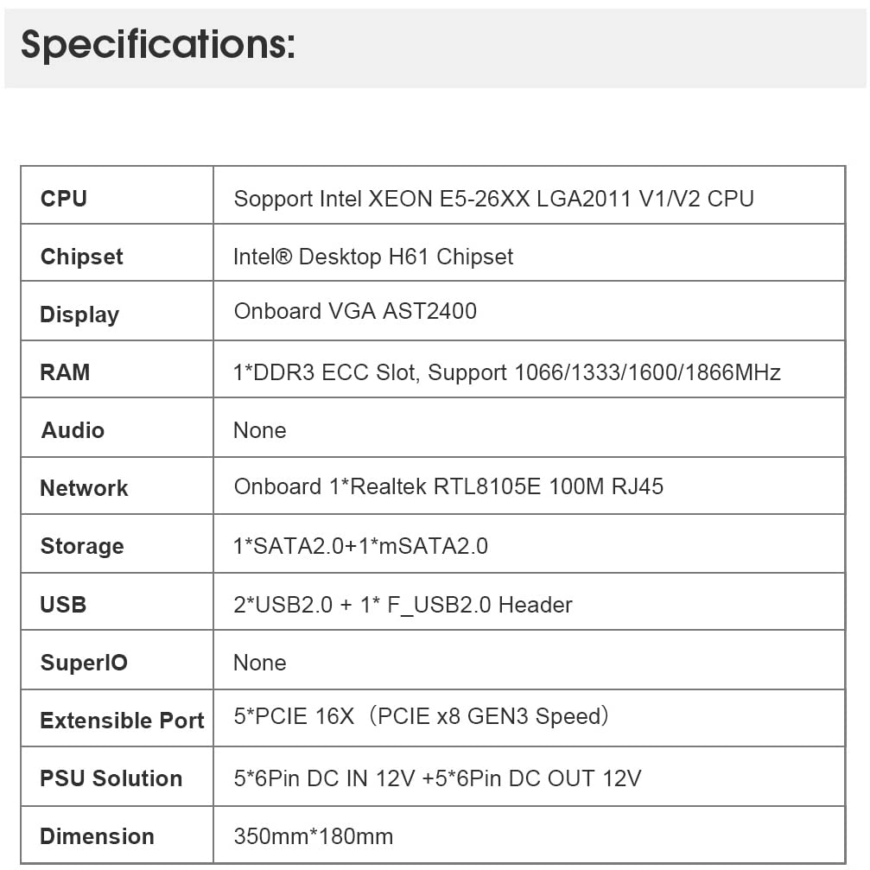This screenshot has height=870, width=870.
Task: Click the RAM row label
Action: click(65, 372)
